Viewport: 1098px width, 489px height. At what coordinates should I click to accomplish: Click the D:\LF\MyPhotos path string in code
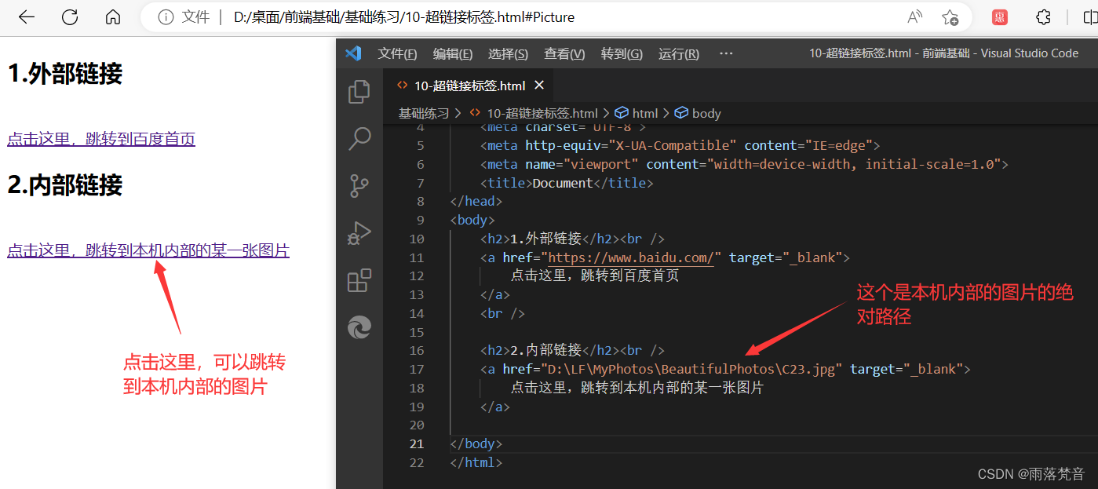pyautogui.click(x=691, y=369)
